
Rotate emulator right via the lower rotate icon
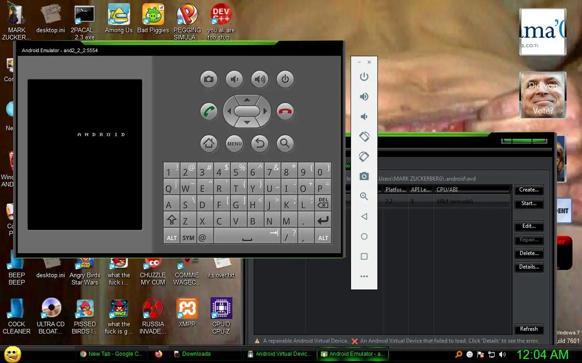364,157
